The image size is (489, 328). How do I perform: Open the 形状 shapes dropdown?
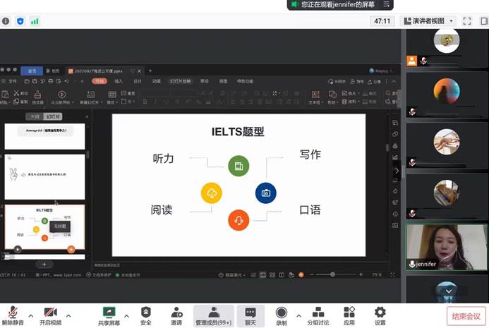(332, 97)
